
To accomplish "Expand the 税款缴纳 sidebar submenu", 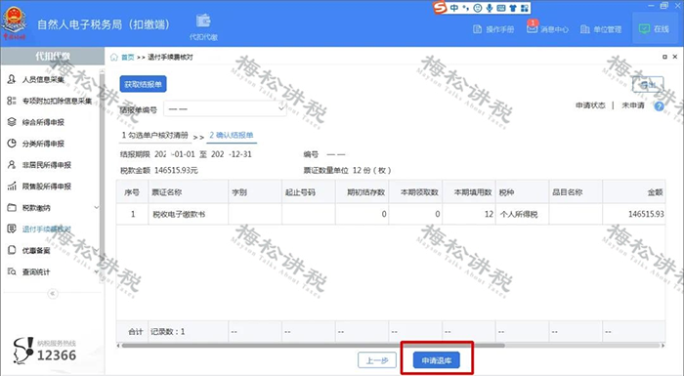I will 97,208.
